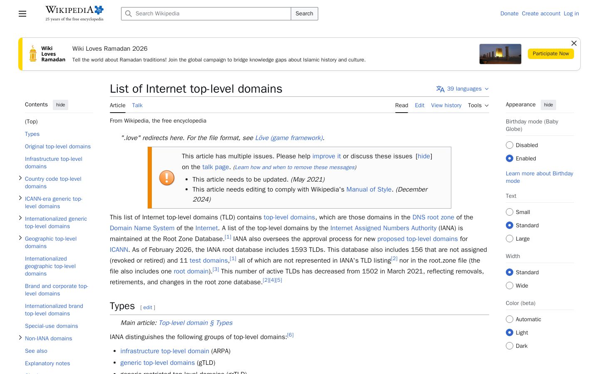Open the Tools dropdown menu
The height and width of the screenshot is (374, 599).
478,106
